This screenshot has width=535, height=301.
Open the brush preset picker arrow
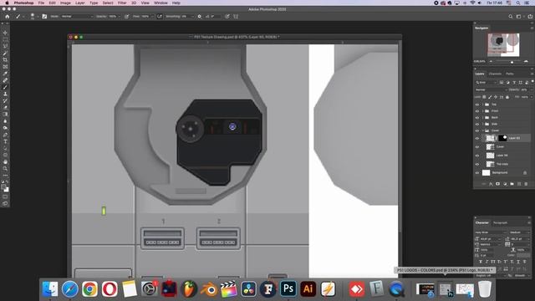pos(38,17)
